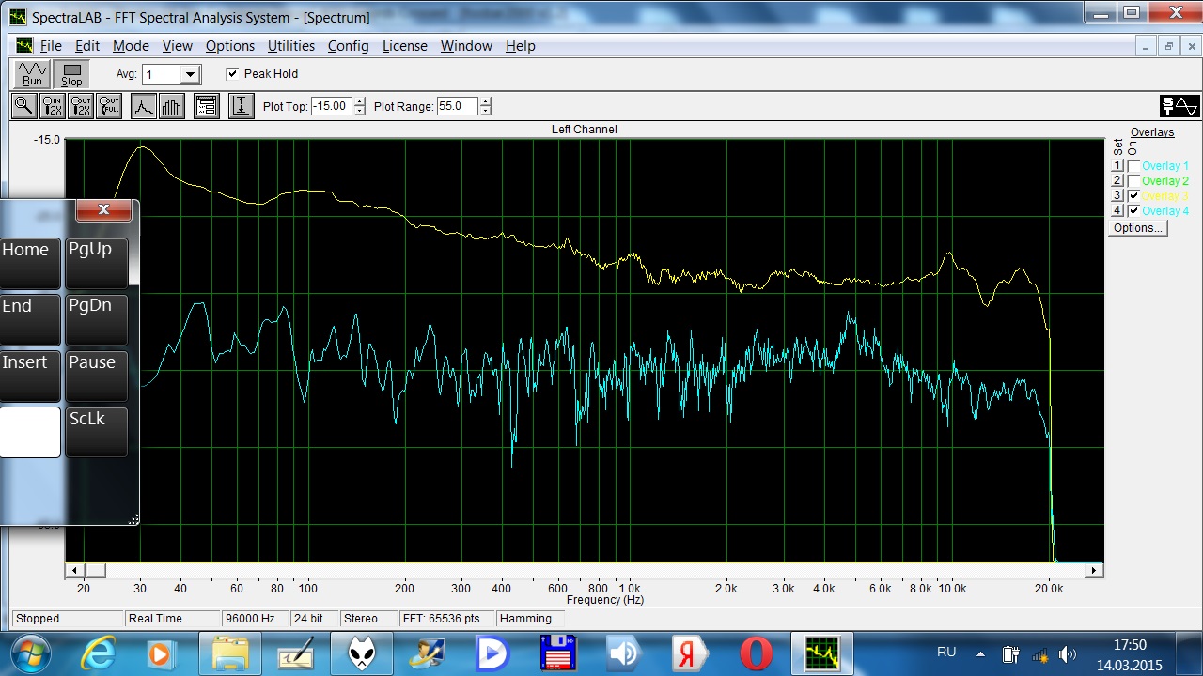
Task: Increase Plot Top with up arrow
Action: tap(360, 102)
